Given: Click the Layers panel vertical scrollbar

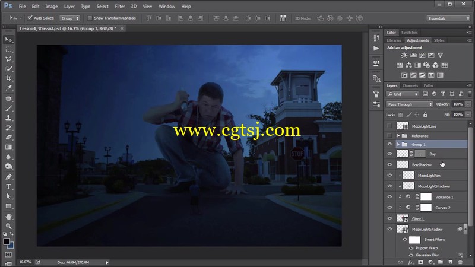Looking at the screenshot, I should point(470,176).
